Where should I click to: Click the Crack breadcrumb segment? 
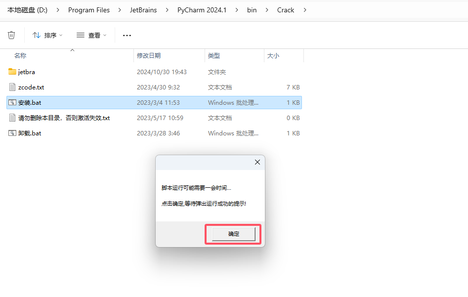coord(286,10)
